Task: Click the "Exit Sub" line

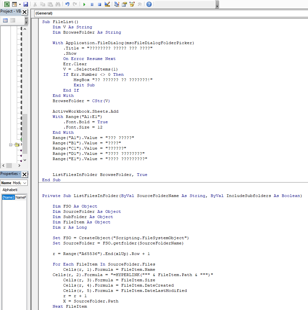Action: tap(84, 85)
